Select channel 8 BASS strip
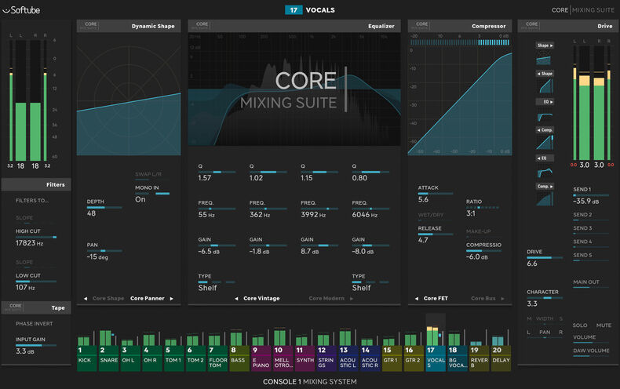620x389 pixels. tap(239, 358)
